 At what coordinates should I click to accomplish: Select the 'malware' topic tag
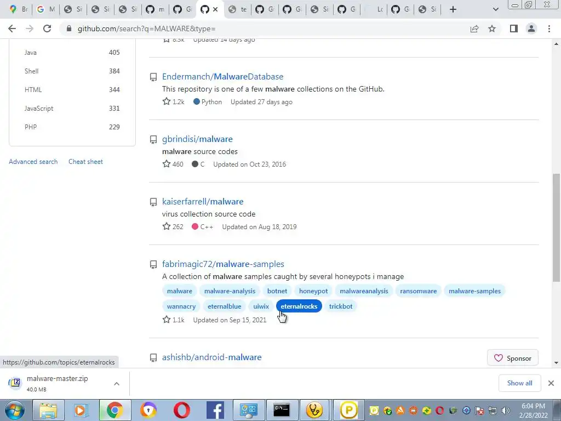180,291
